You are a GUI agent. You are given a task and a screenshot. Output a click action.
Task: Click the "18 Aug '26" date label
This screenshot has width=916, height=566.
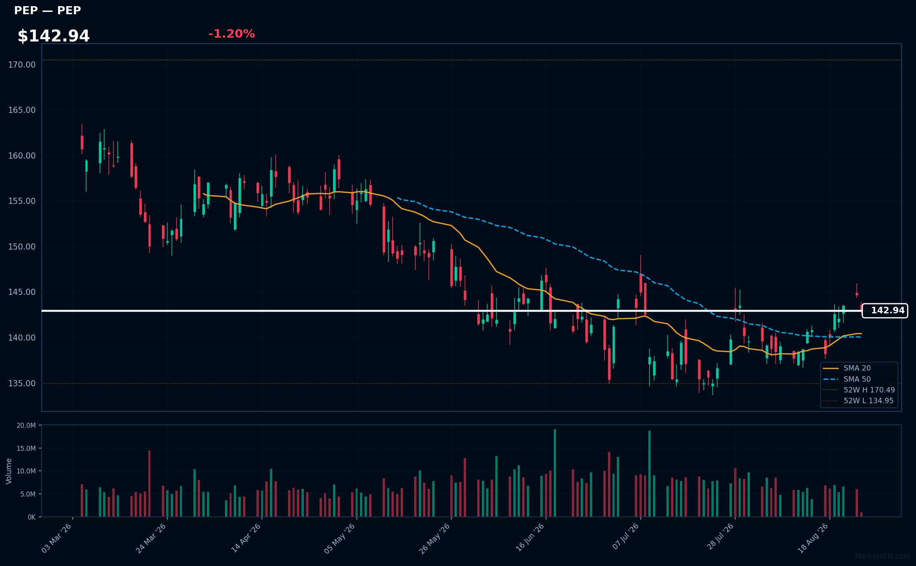tap(813, 538)
